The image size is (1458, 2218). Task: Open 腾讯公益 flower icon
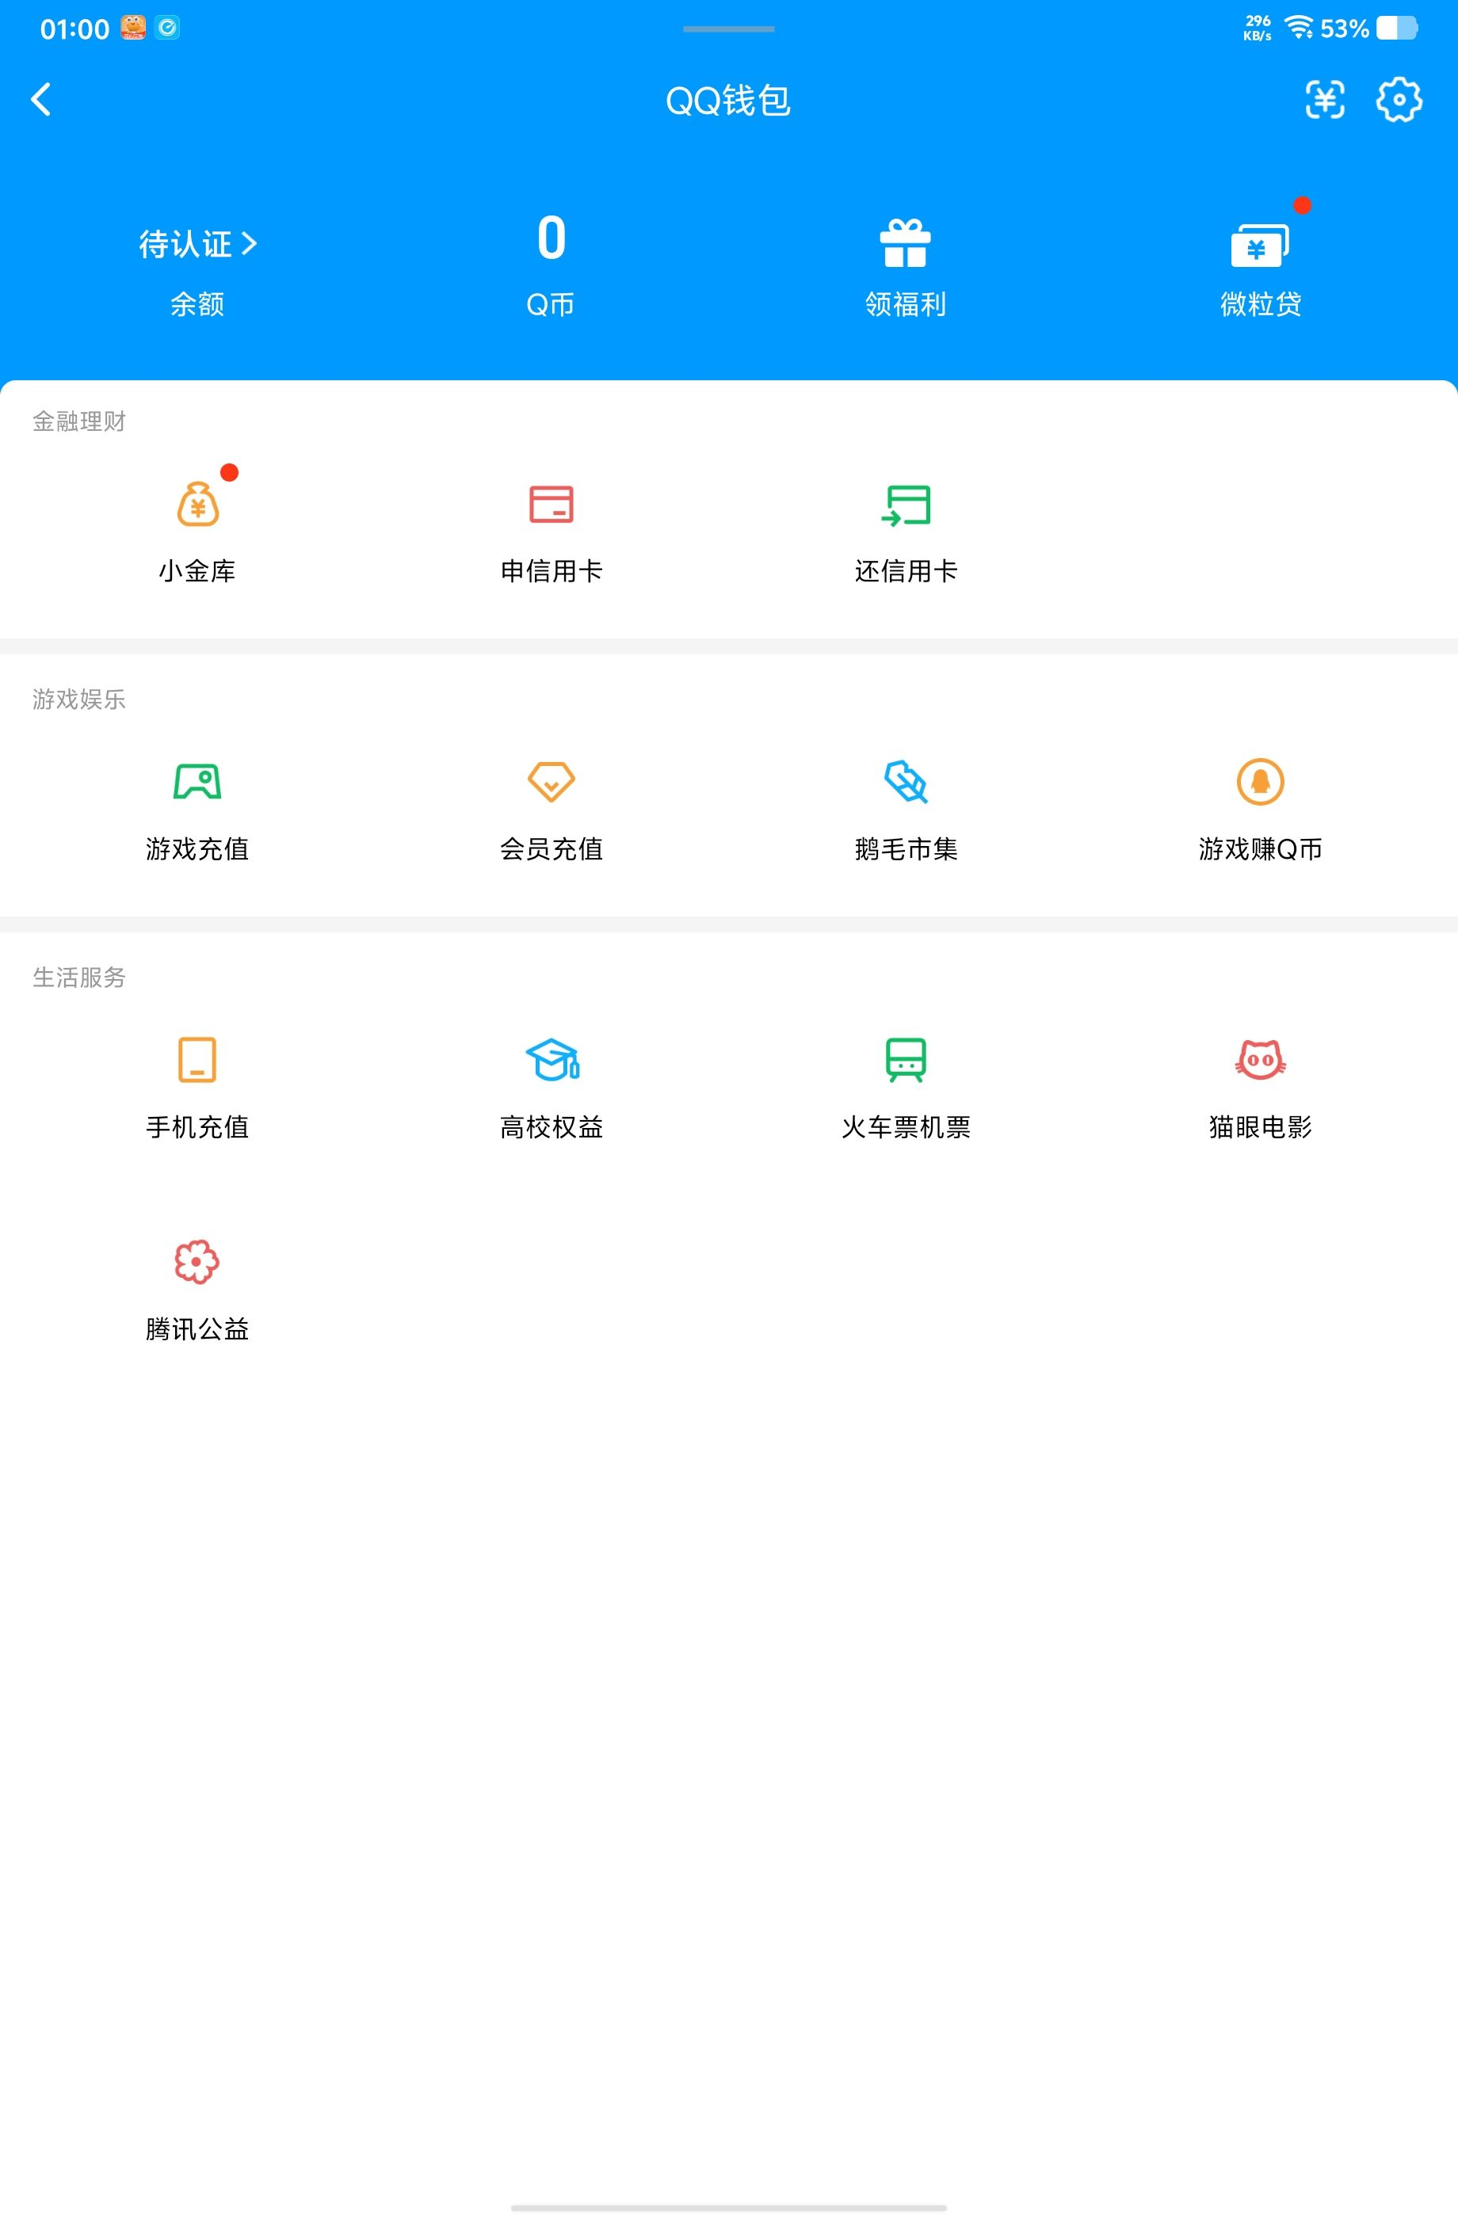tap(197, 1262)
